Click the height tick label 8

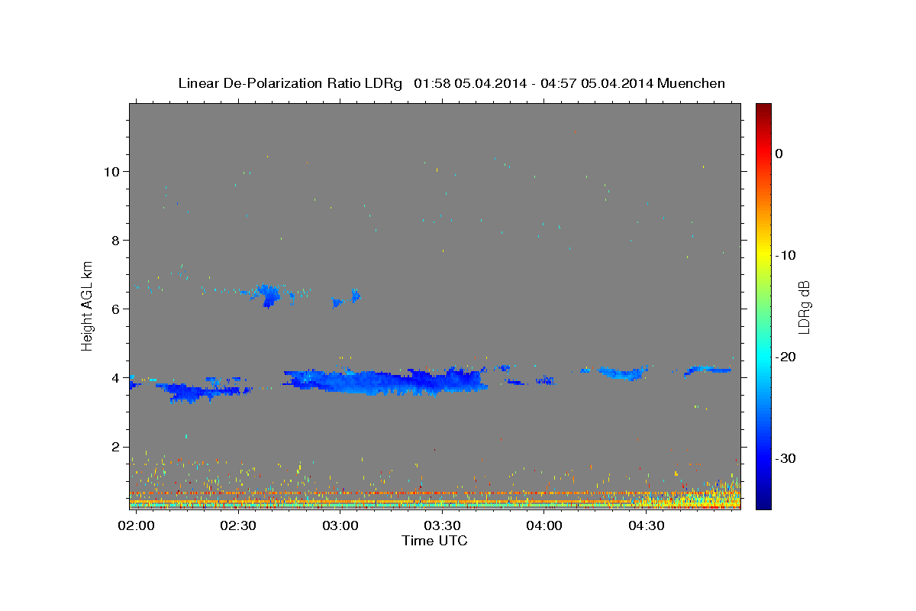[117, 240]
